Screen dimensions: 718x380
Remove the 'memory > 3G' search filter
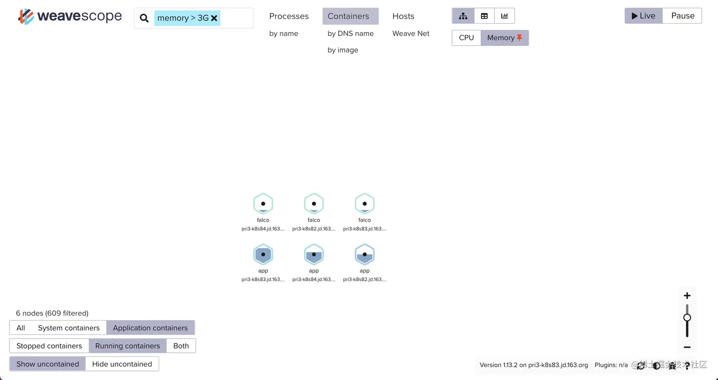click(214, 18)
